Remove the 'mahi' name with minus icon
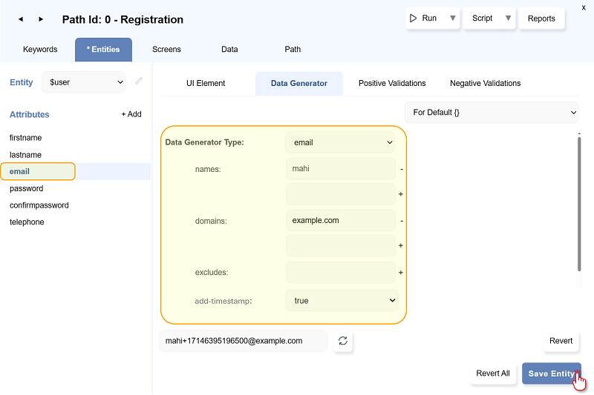The image size is (594, 395). click(402, 169)
